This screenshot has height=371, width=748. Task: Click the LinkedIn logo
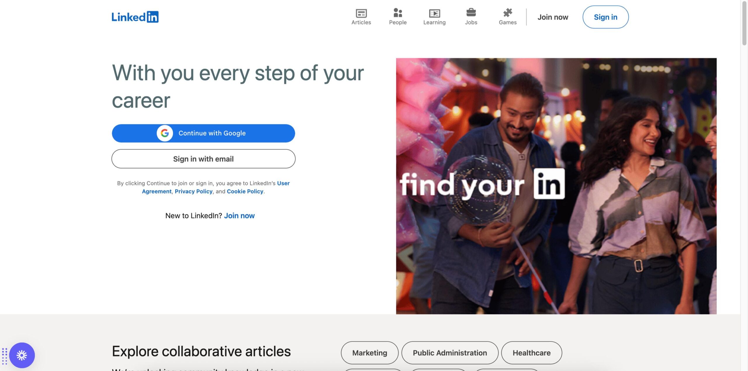135,17
